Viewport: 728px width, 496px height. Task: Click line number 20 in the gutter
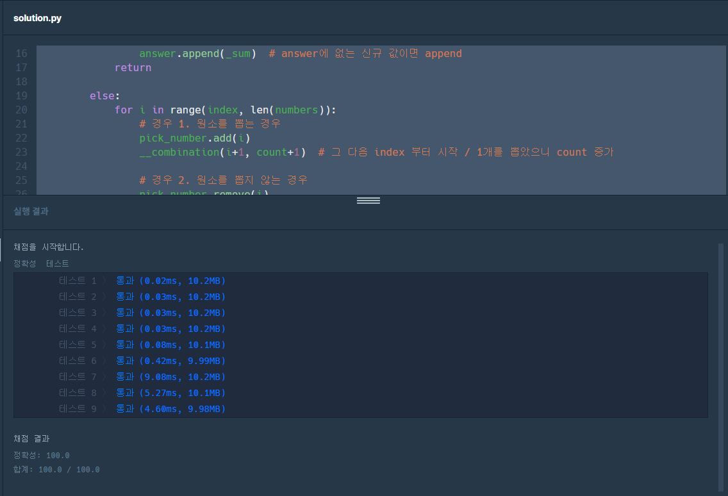pos(21,110)
